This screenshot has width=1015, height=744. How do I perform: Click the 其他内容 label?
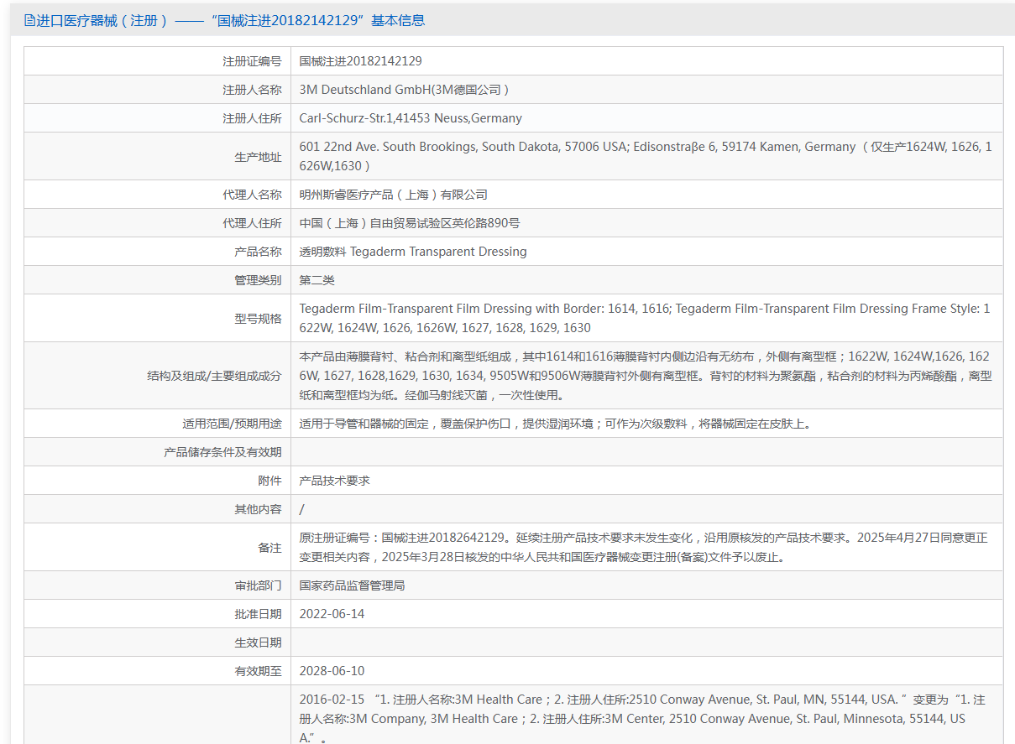(x=258, y=509)
